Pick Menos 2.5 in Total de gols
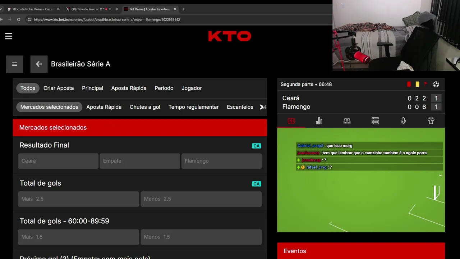Image resolution: width=460 pixels, height=259 pixels. [x=201, y=199]
